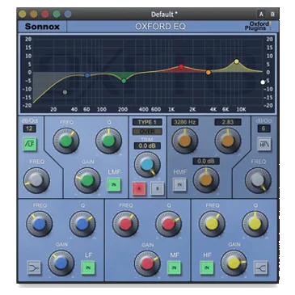Select the orange HMF node on EQ graph

click(209, 72)
